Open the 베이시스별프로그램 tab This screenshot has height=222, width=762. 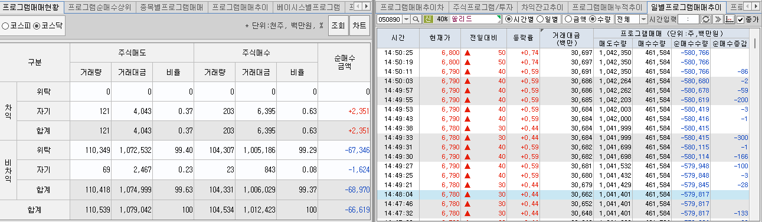308,8
